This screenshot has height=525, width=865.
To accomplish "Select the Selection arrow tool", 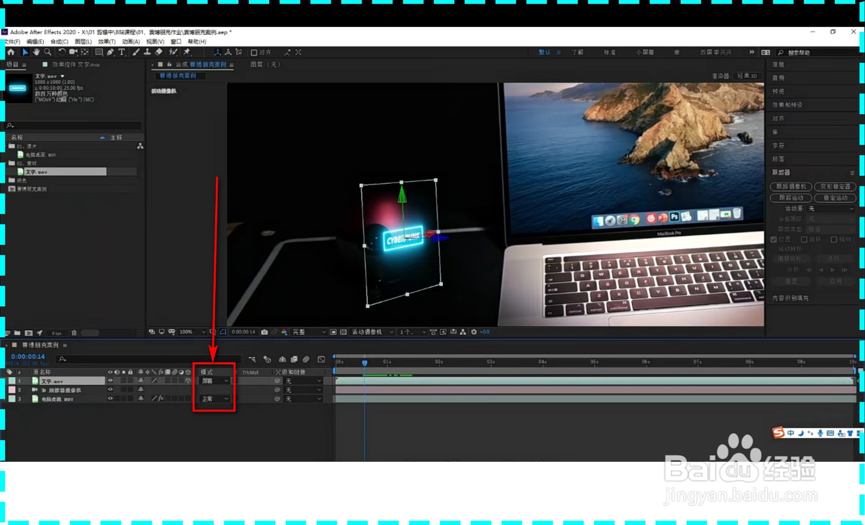I will (x=25, y=52).
